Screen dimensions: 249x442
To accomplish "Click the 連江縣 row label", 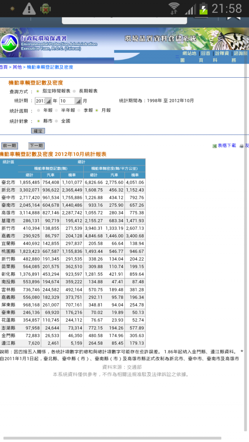I will (x=9, y=343).
